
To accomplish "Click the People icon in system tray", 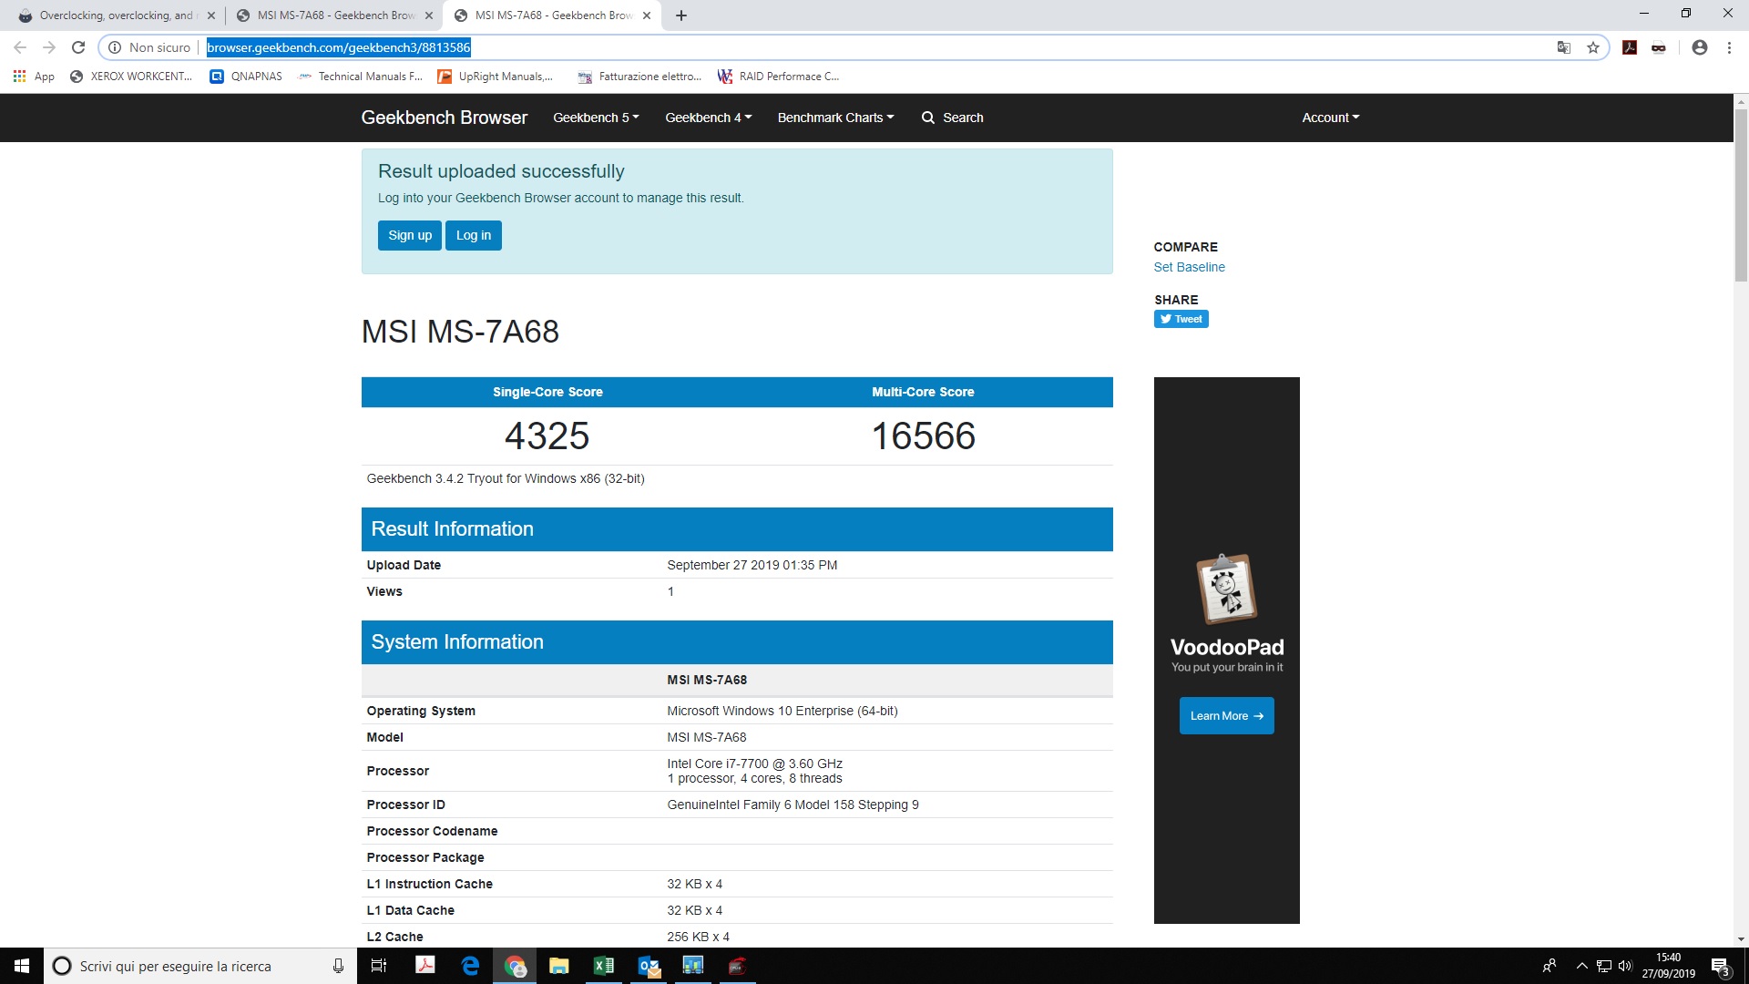I will [1550, 966].
